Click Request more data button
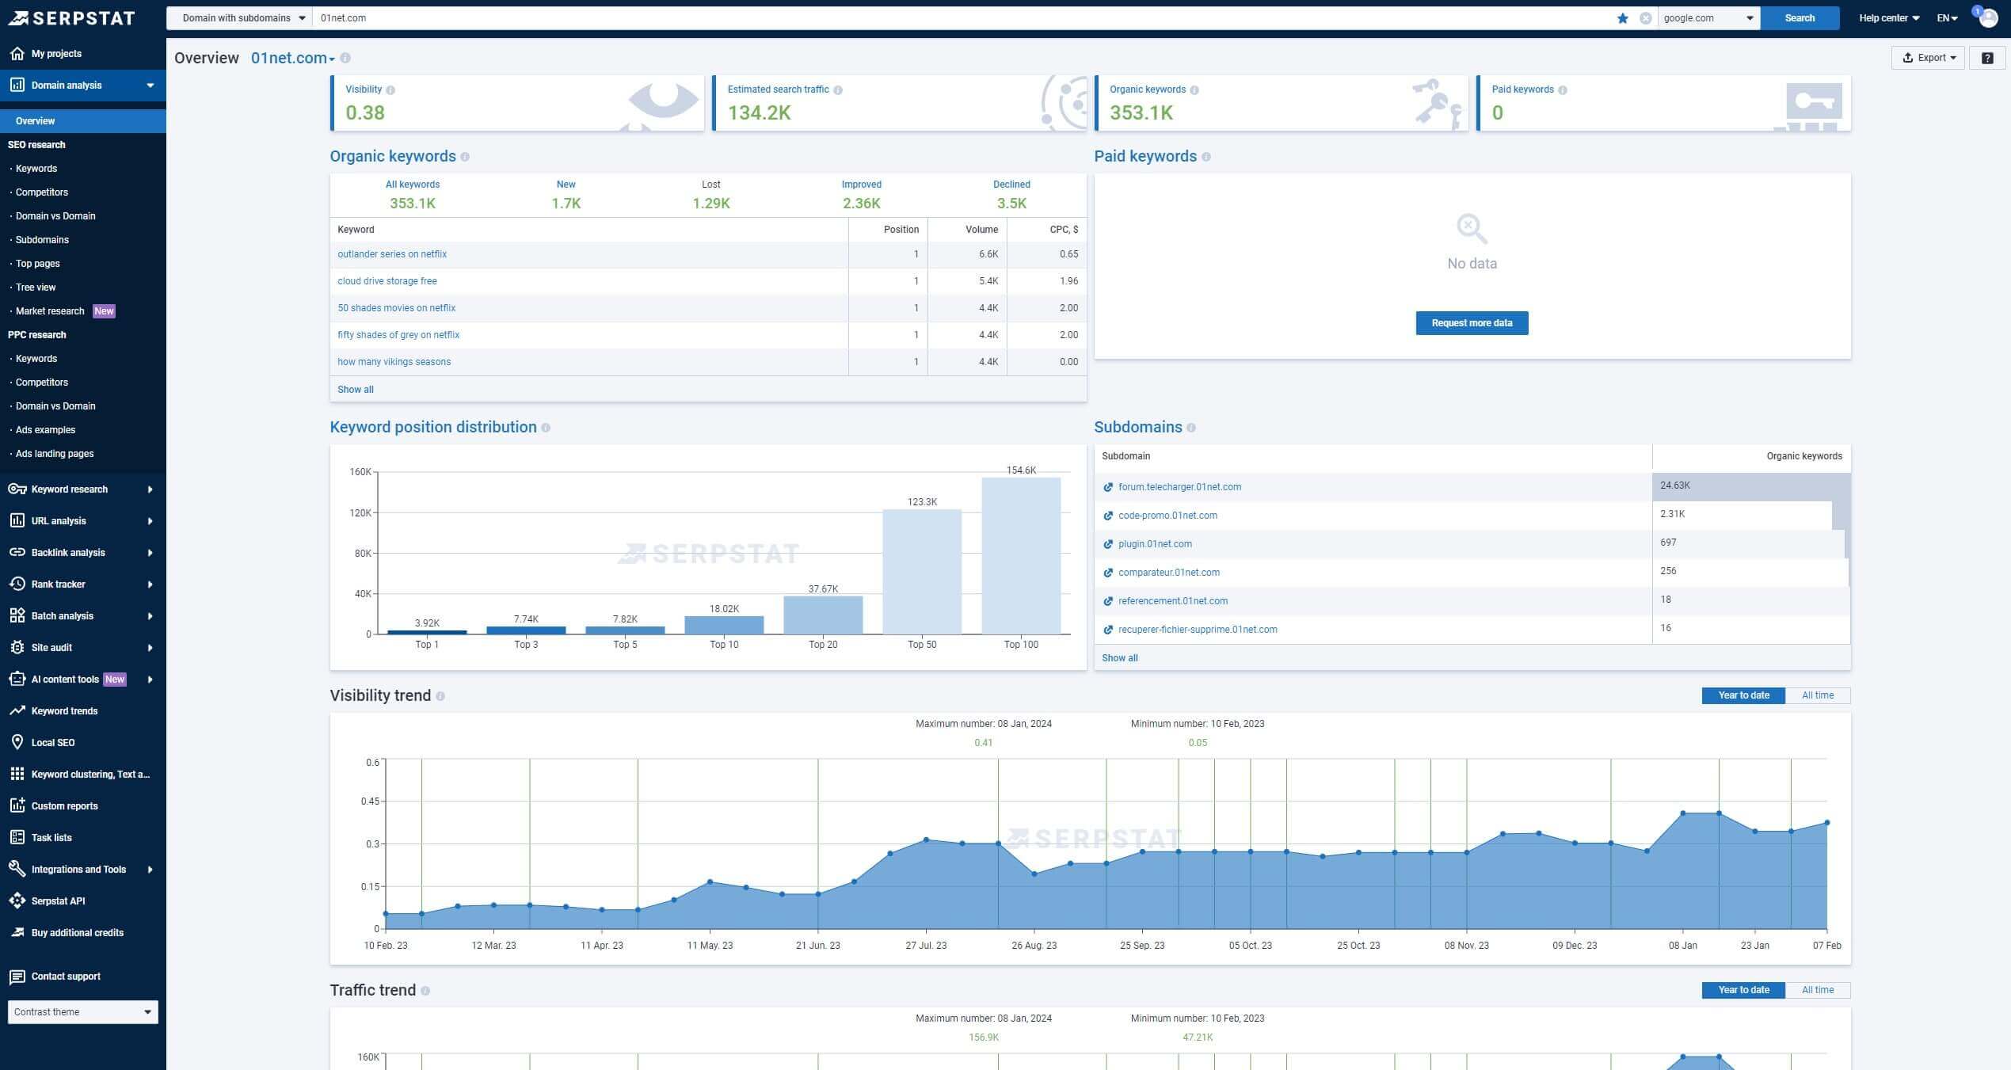Image resolution: width=2011 pixels, height=1070 pixels. (1472, 323)
